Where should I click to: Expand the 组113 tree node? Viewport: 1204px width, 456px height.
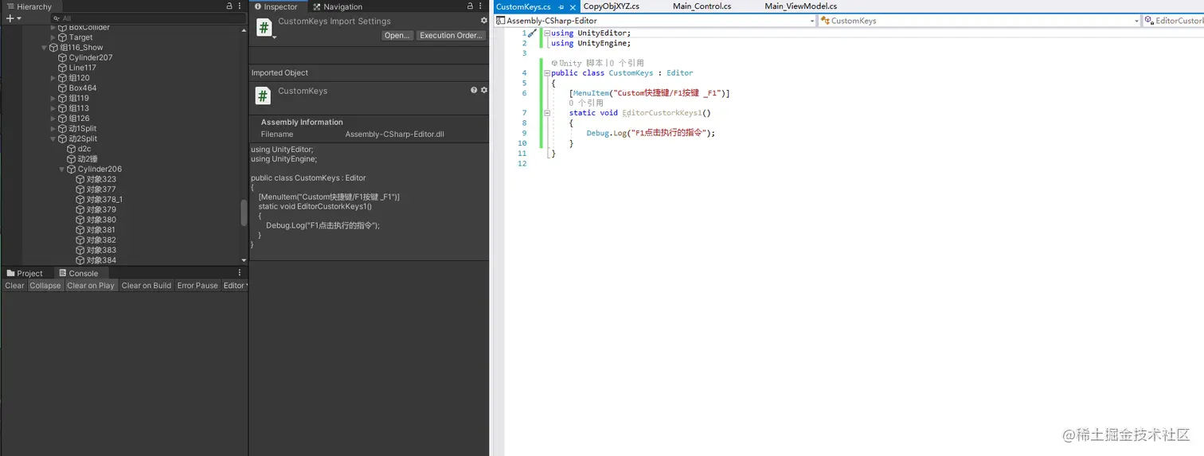click(53, 108)
